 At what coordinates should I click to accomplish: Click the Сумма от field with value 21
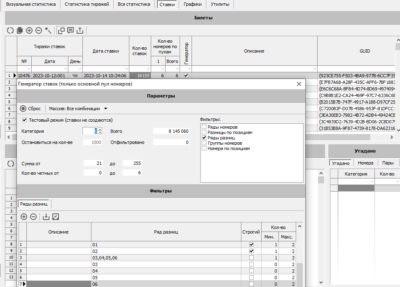[93, 163]
